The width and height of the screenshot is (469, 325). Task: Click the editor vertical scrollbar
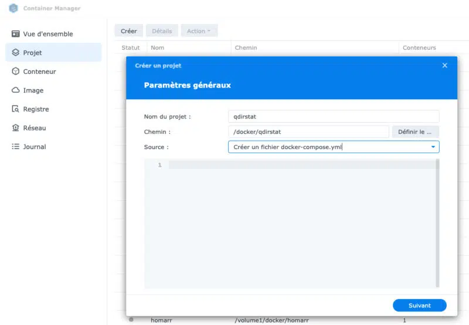click(437, 223)
